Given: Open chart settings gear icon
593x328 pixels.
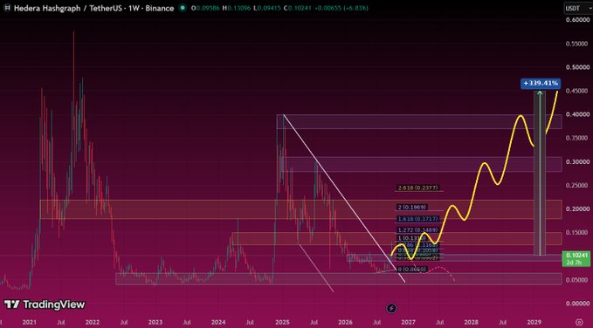Looking at the screenshot, I should click(579, 323).
